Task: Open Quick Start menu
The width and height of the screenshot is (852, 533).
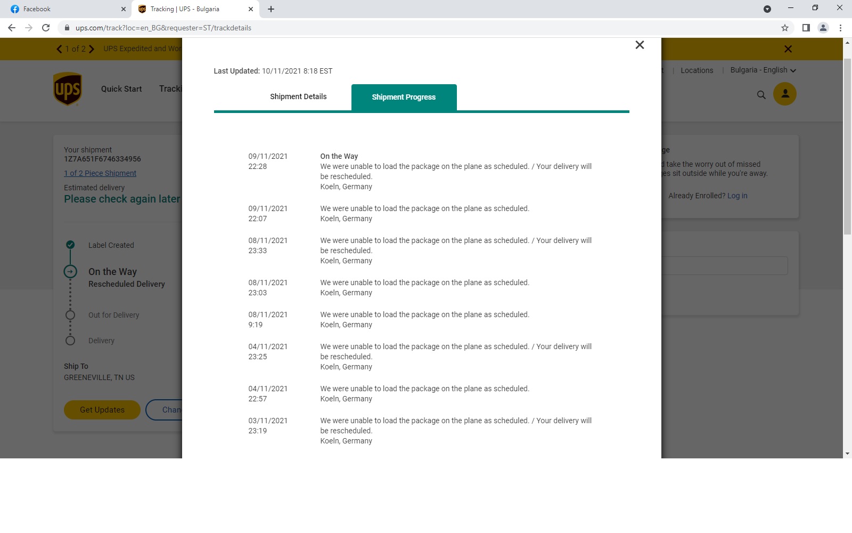Action: click(121, 89)
